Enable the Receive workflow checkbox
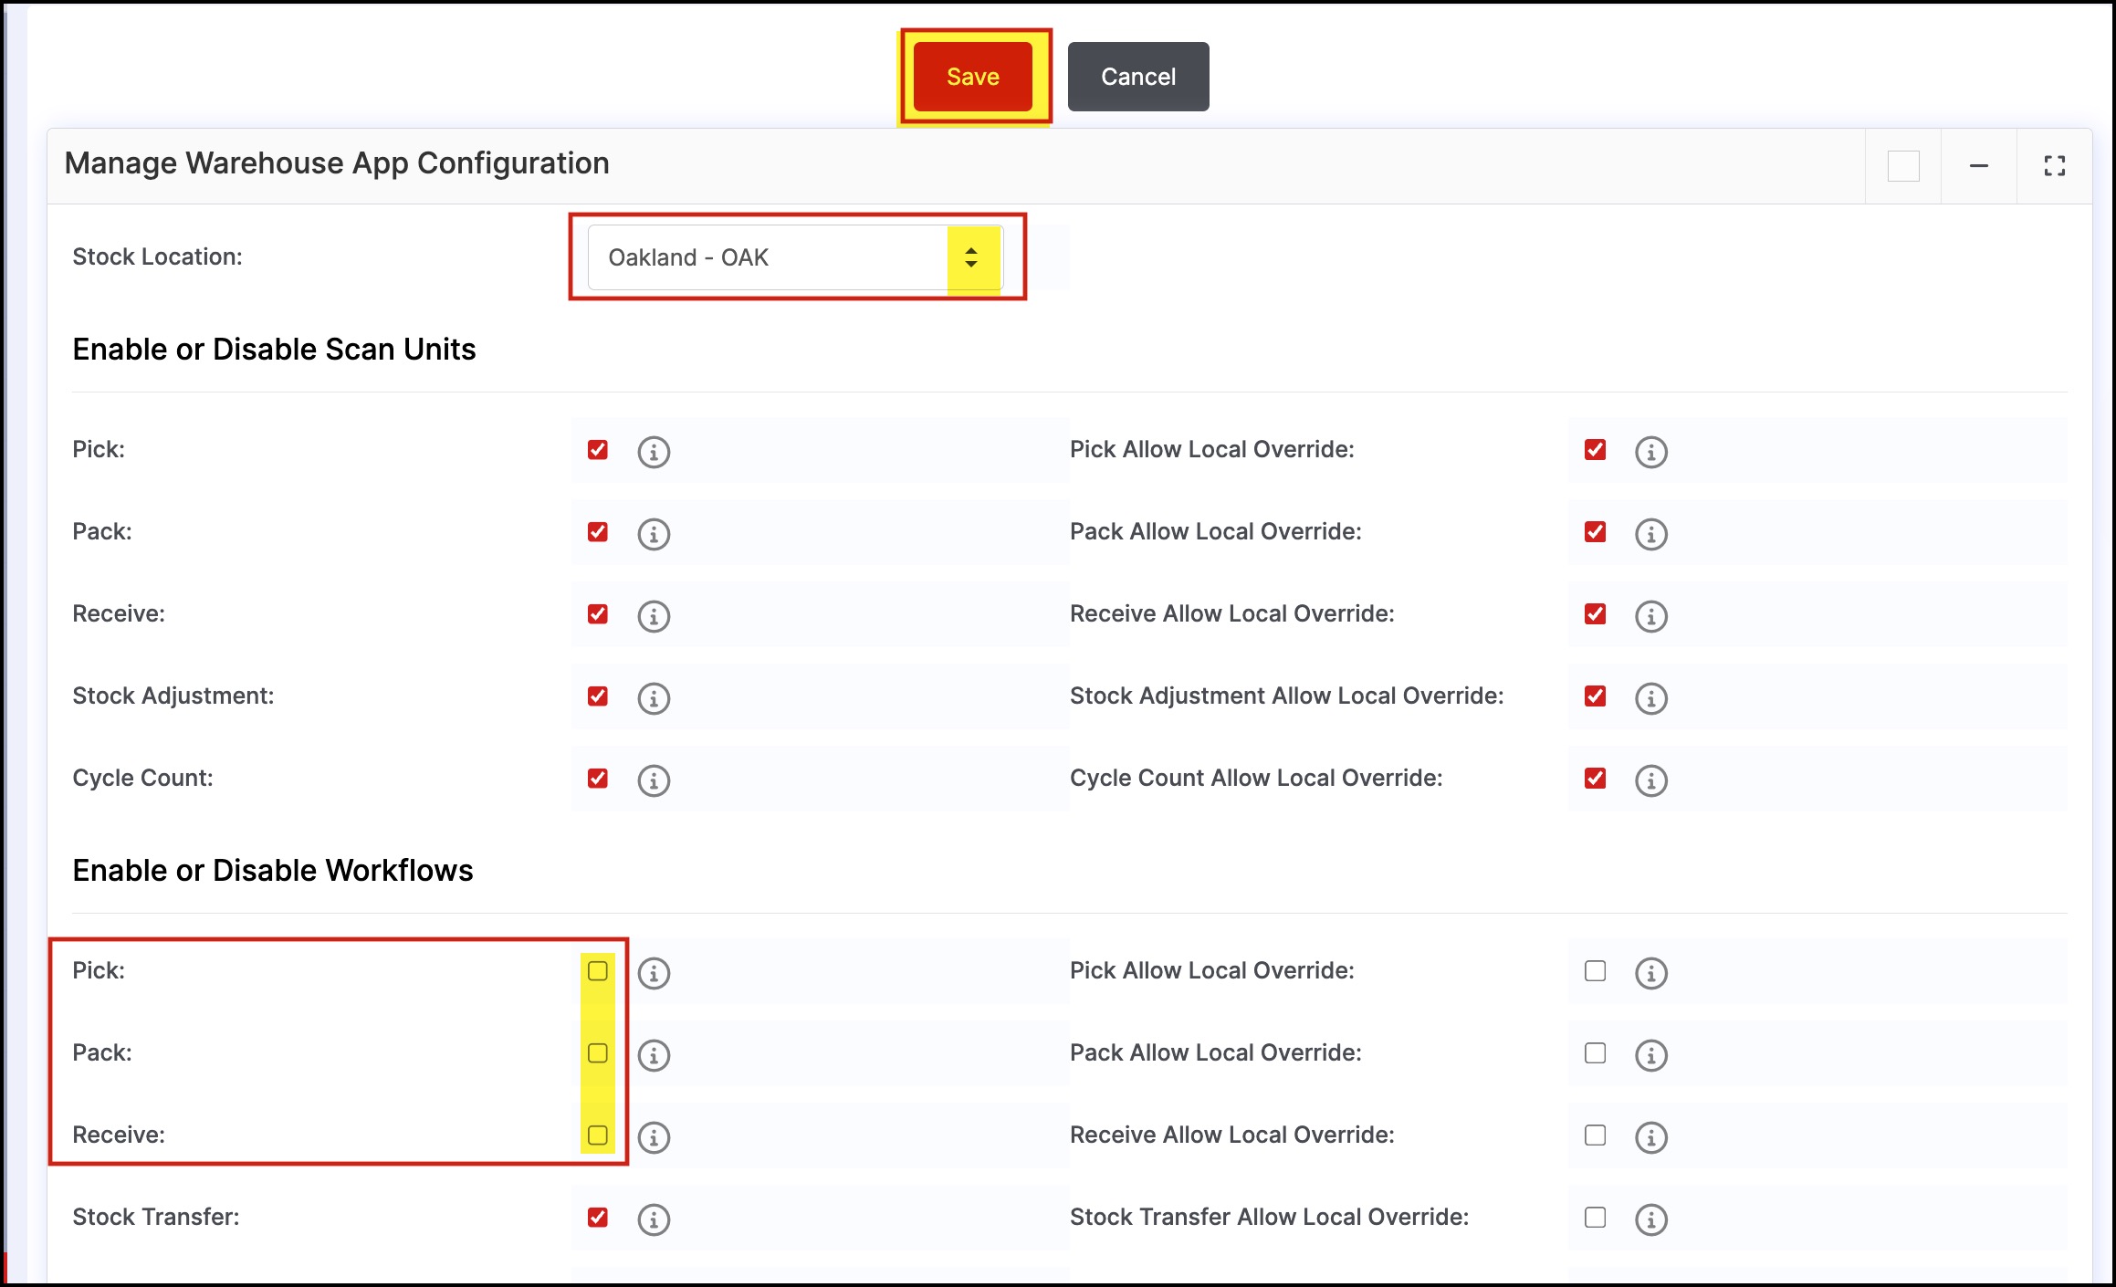This screenshot has width=2116, height=1287. [598, 1135]
